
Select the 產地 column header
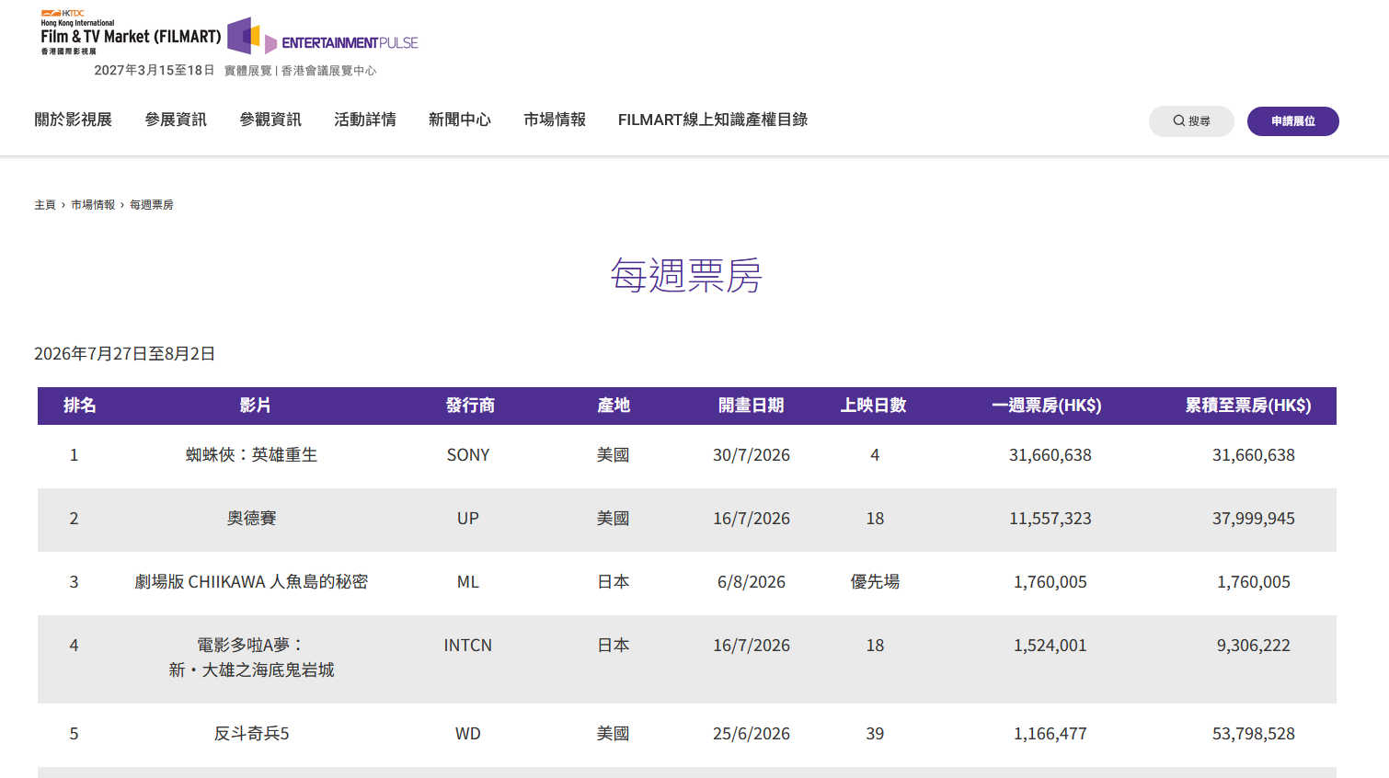[x=614, y=406]
